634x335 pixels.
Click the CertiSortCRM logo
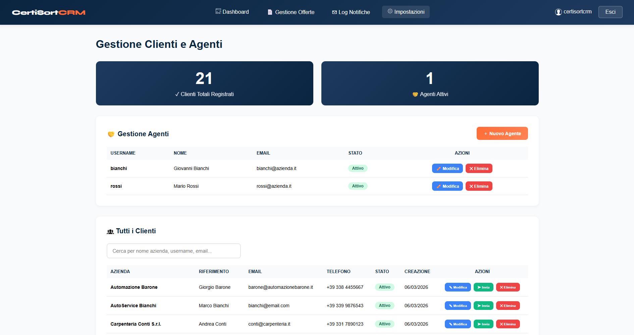pos(48,12)
